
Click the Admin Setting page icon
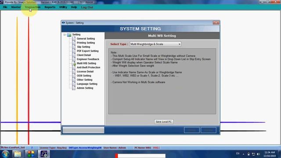tap(74, 88)
